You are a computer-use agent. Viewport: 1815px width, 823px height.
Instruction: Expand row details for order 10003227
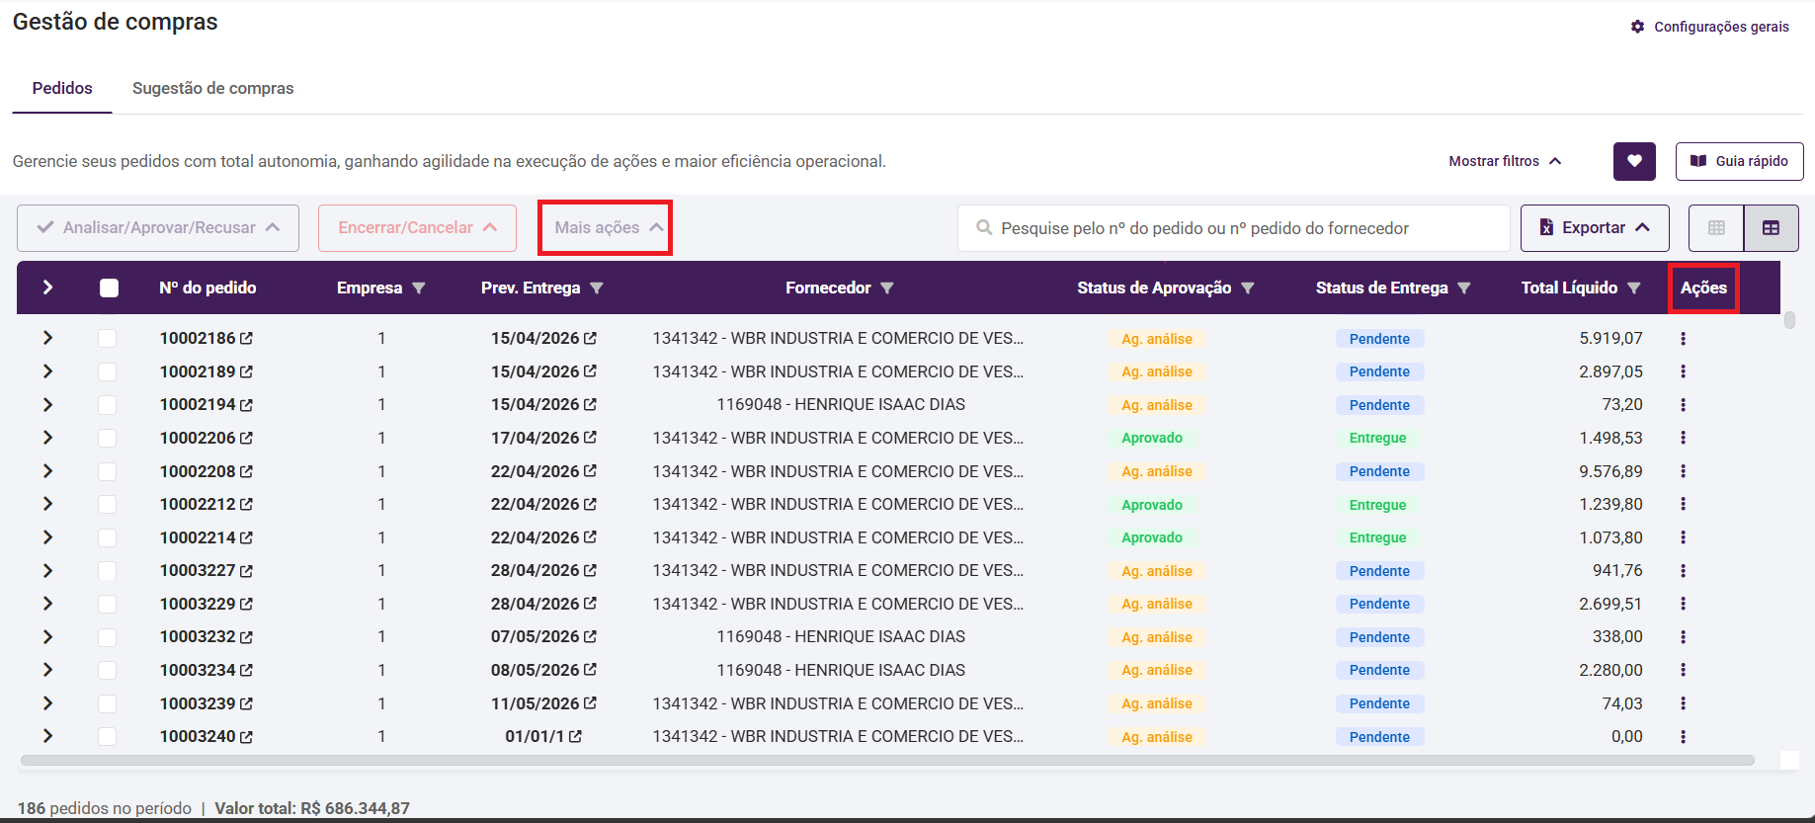[47, 571]
